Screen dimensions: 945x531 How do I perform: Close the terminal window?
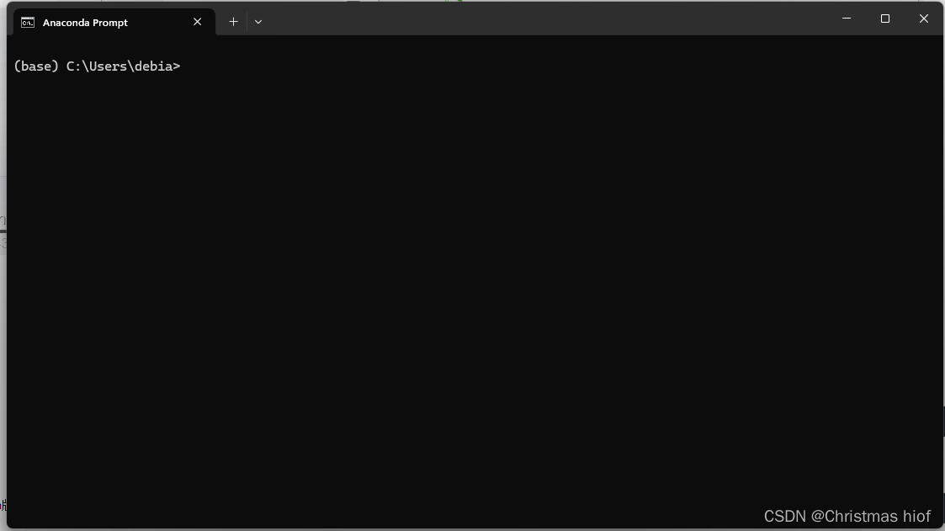pos(923,19)
